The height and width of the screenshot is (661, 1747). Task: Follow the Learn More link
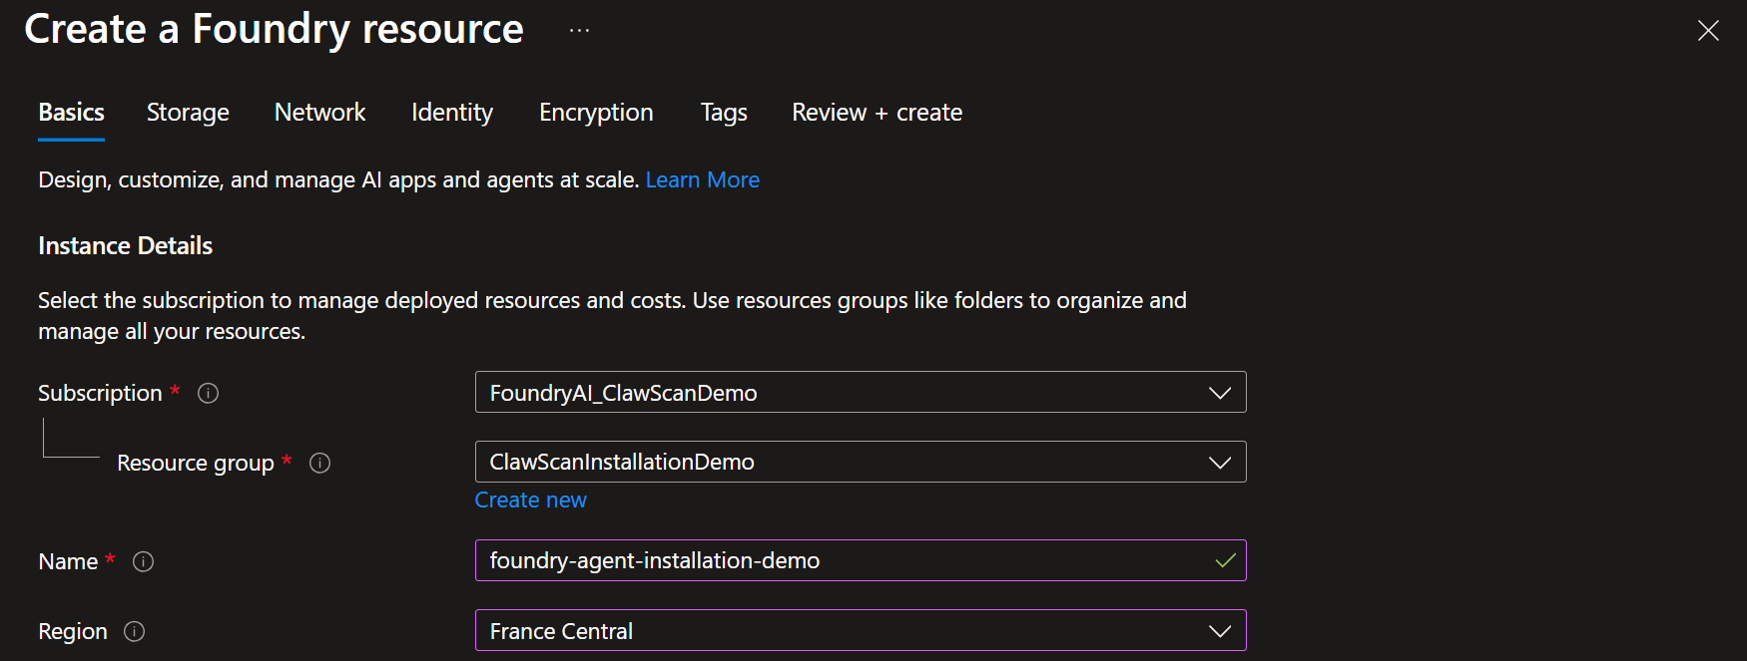click(x=702, y=179)
